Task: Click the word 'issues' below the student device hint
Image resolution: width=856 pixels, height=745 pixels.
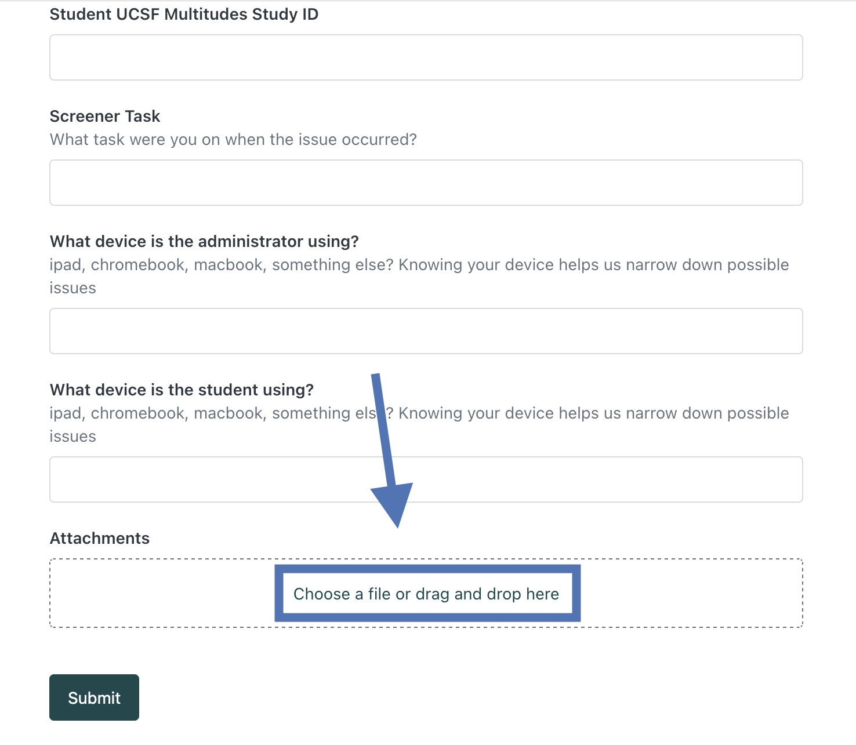Action: 73,437
